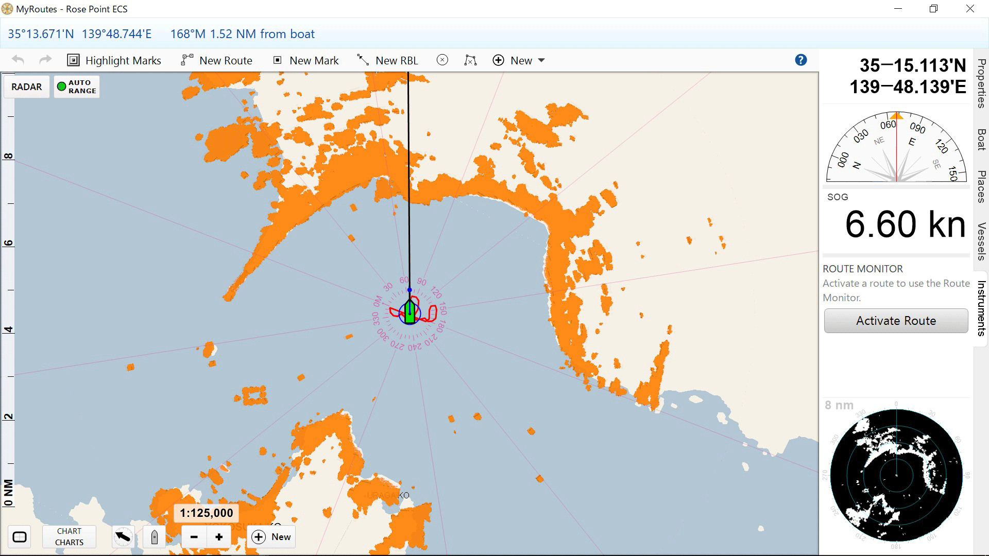Open the bottom New plus menu

click(x=271, y=537)
